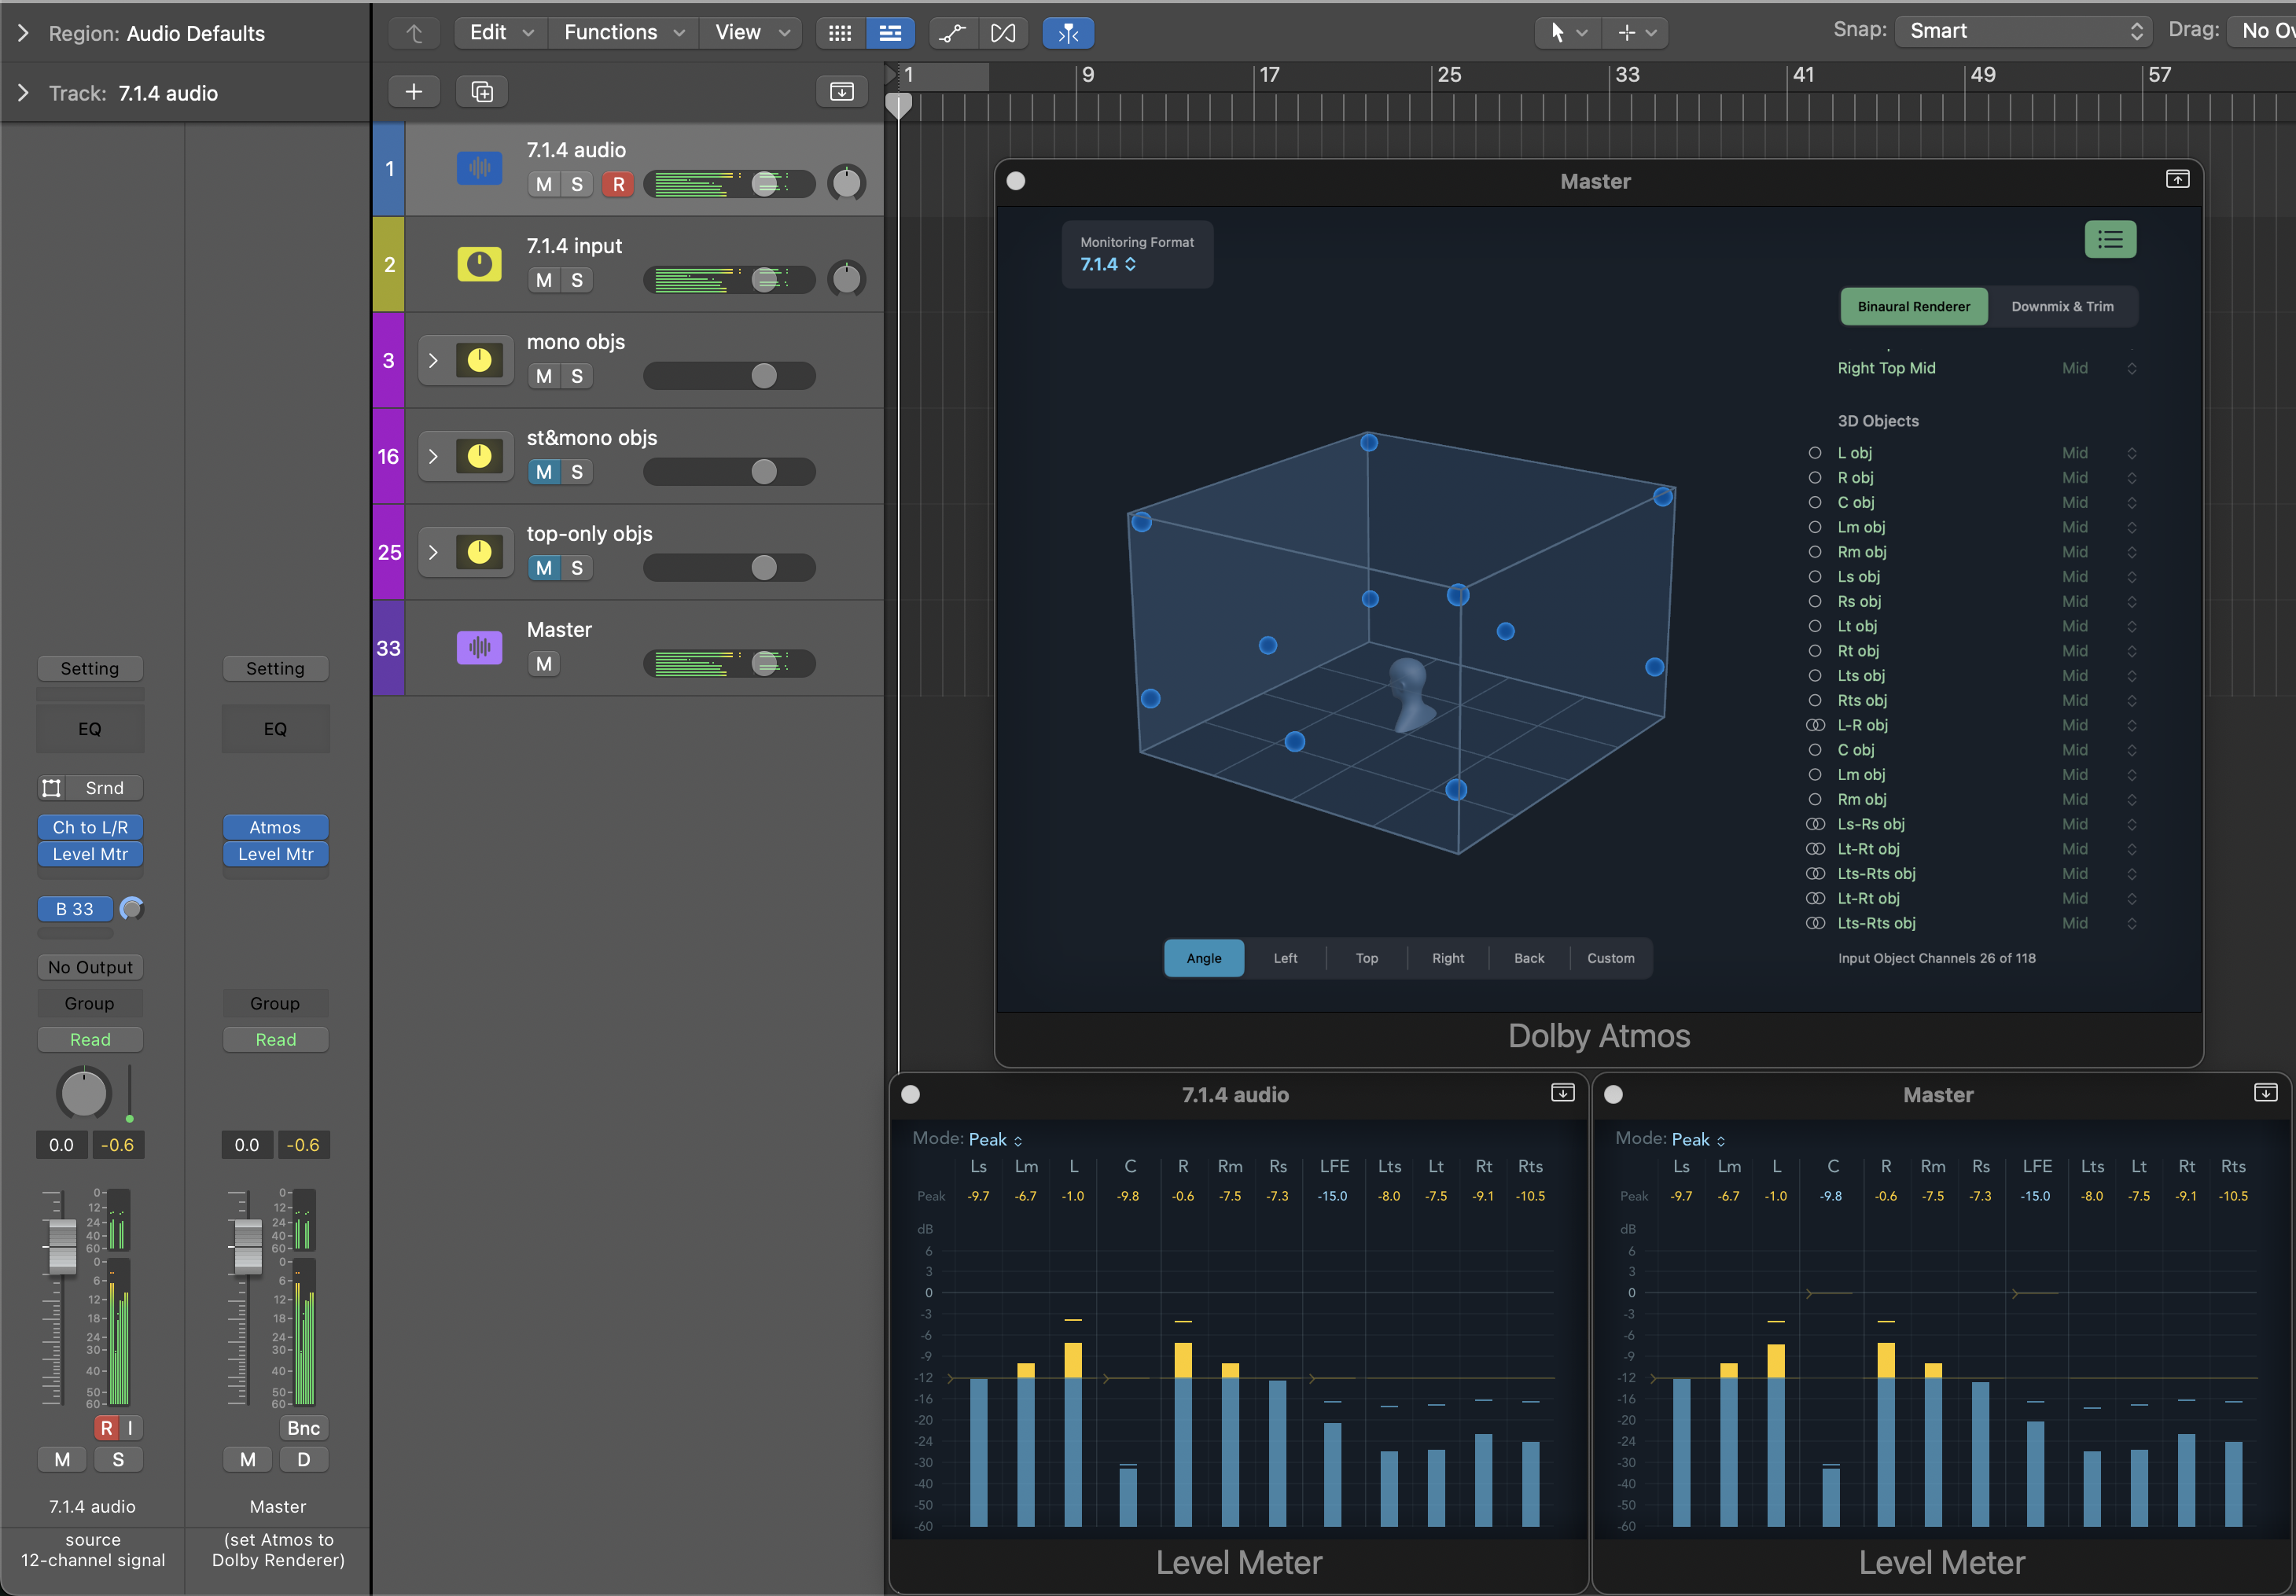Expand the Track 7.1.4 audio inspector
This screenshot has height=1596, width=2296.
pos(23,93)
